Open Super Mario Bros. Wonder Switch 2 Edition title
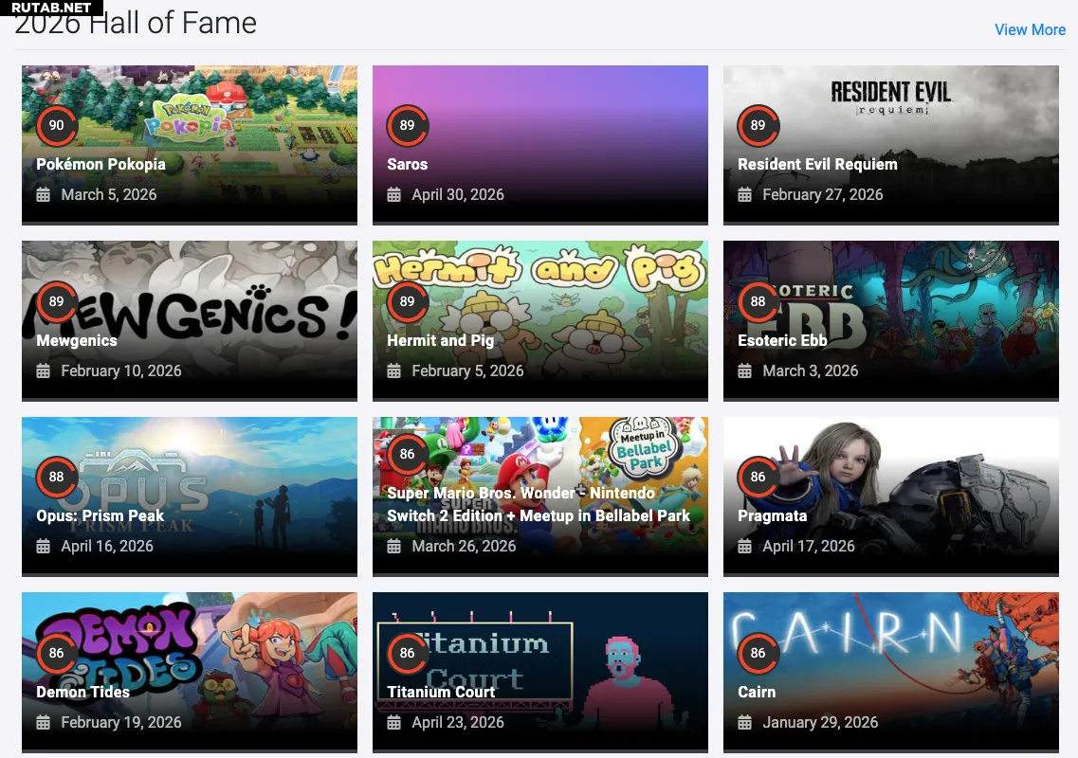The height and width of the screenshot is (758, 1078). 539,504
